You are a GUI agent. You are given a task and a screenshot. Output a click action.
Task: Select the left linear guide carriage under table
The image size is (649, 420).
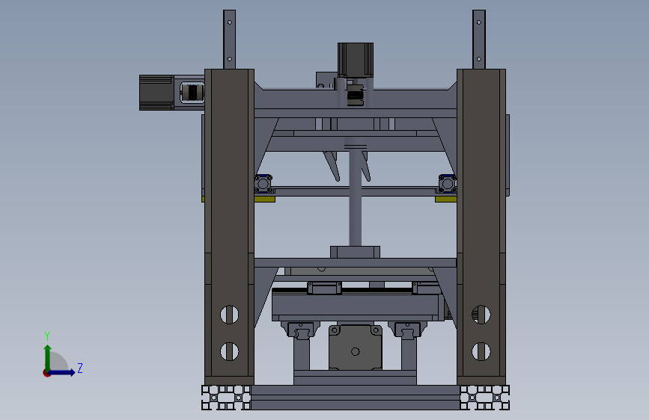(300, 330)
